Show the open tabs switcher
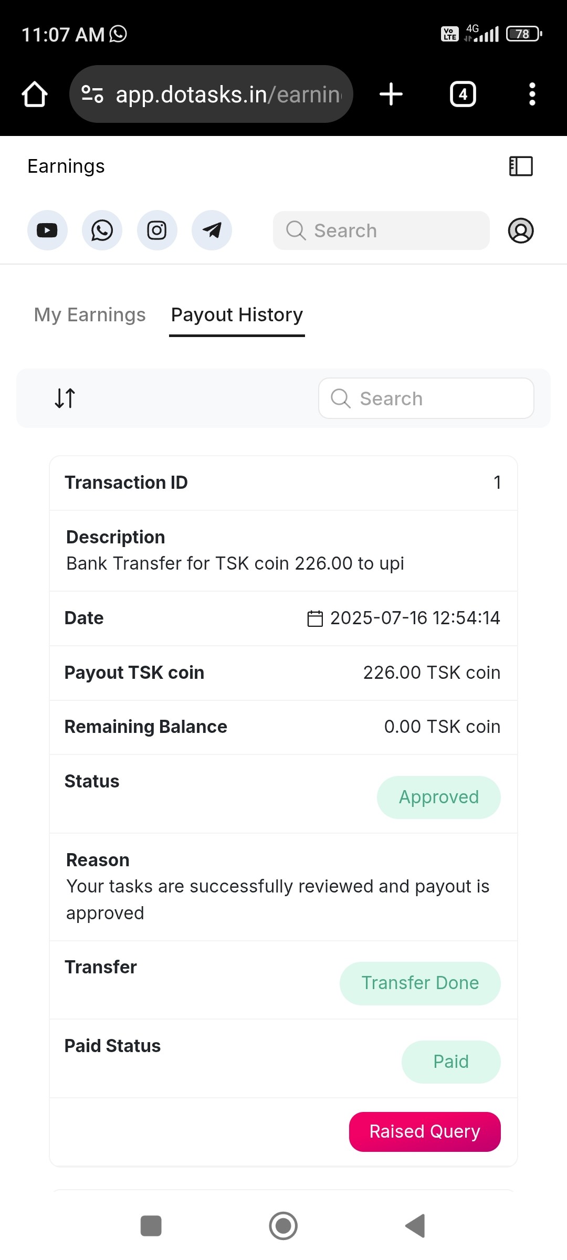567x1260 pixels. click(463, 94)
